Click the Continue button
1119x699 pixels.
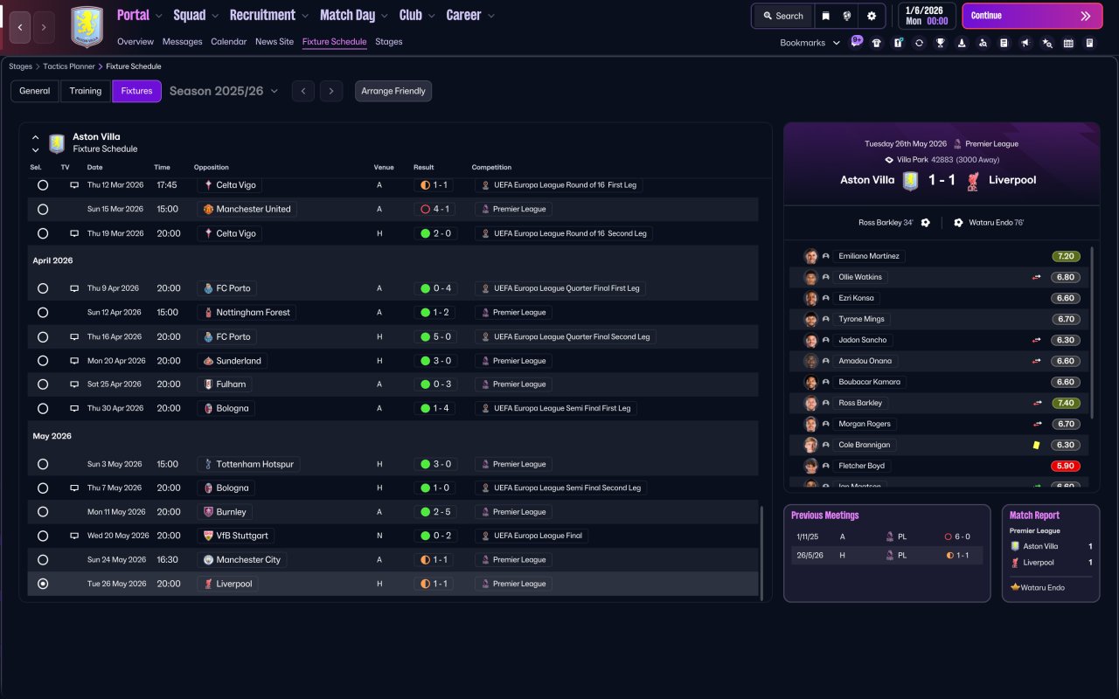tap(1032, 16)
